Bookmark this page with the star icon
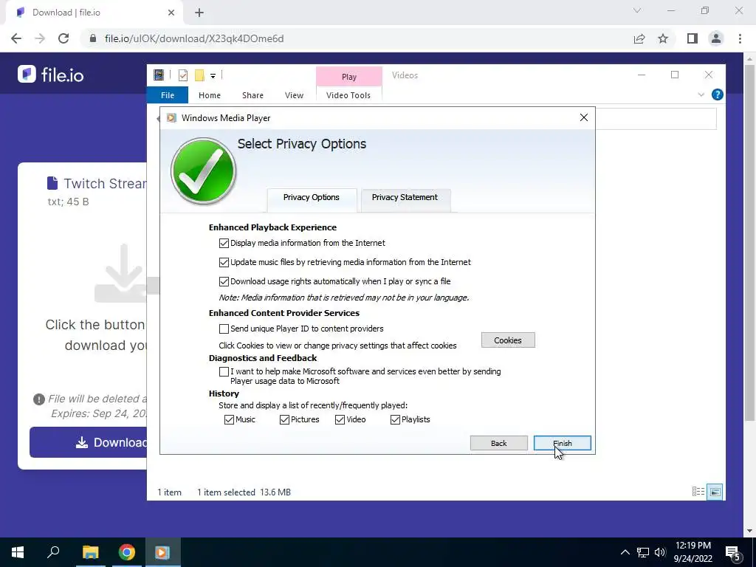Viewport: 756px width, 567px height. coord(663,38)
